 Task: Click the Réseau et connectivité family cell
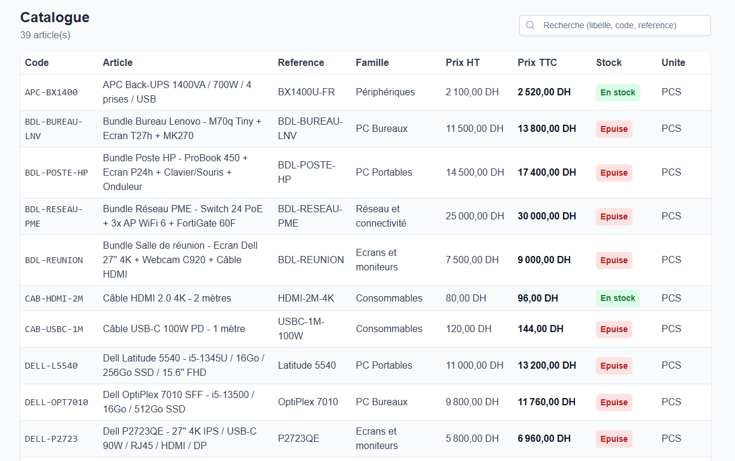(381, 216)
